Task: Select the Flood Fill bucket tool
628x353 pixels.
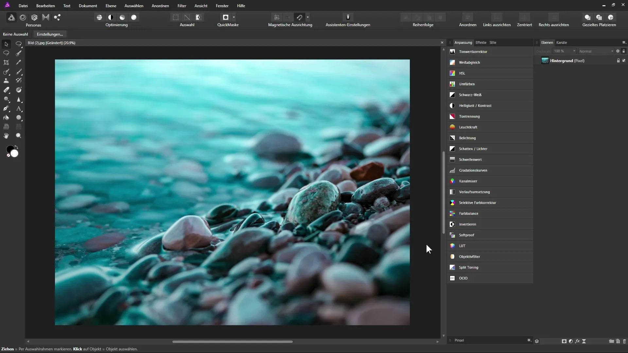Action: 6,117
